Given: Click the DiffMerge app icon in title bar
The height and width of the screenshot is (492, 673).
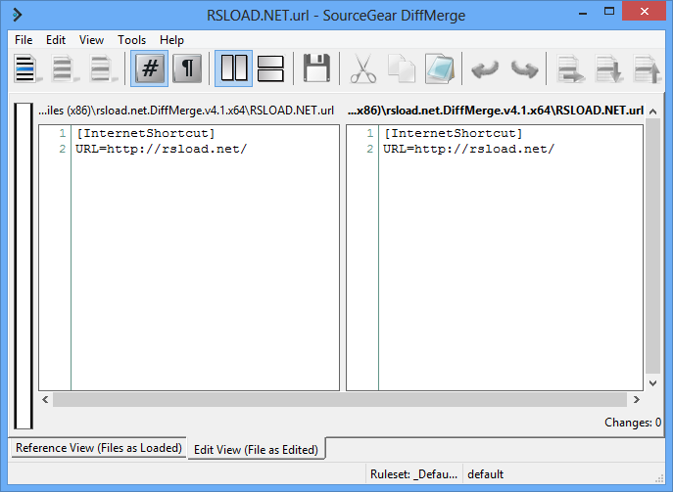Looking at the screenshot, I should pyautogui.click(x=18, y=15).
